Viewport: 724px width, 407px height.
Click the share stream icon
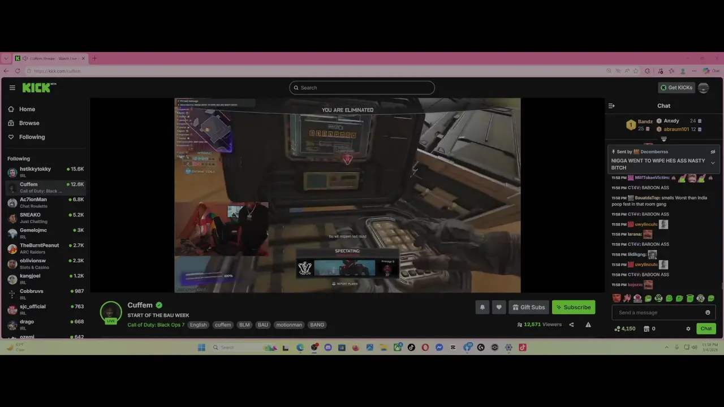571,324
